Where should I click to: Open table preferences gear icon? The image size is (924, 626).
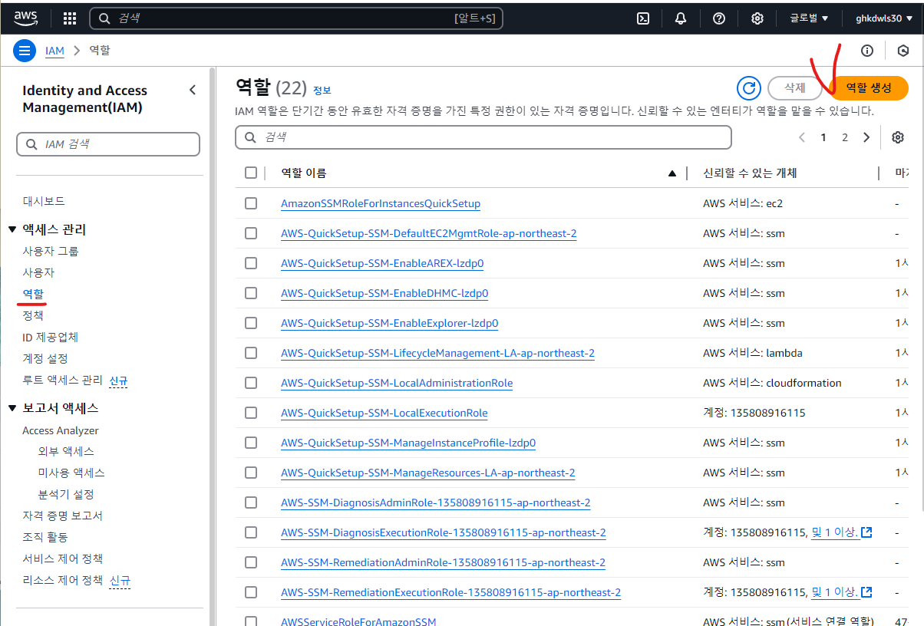tap(898, 137)
